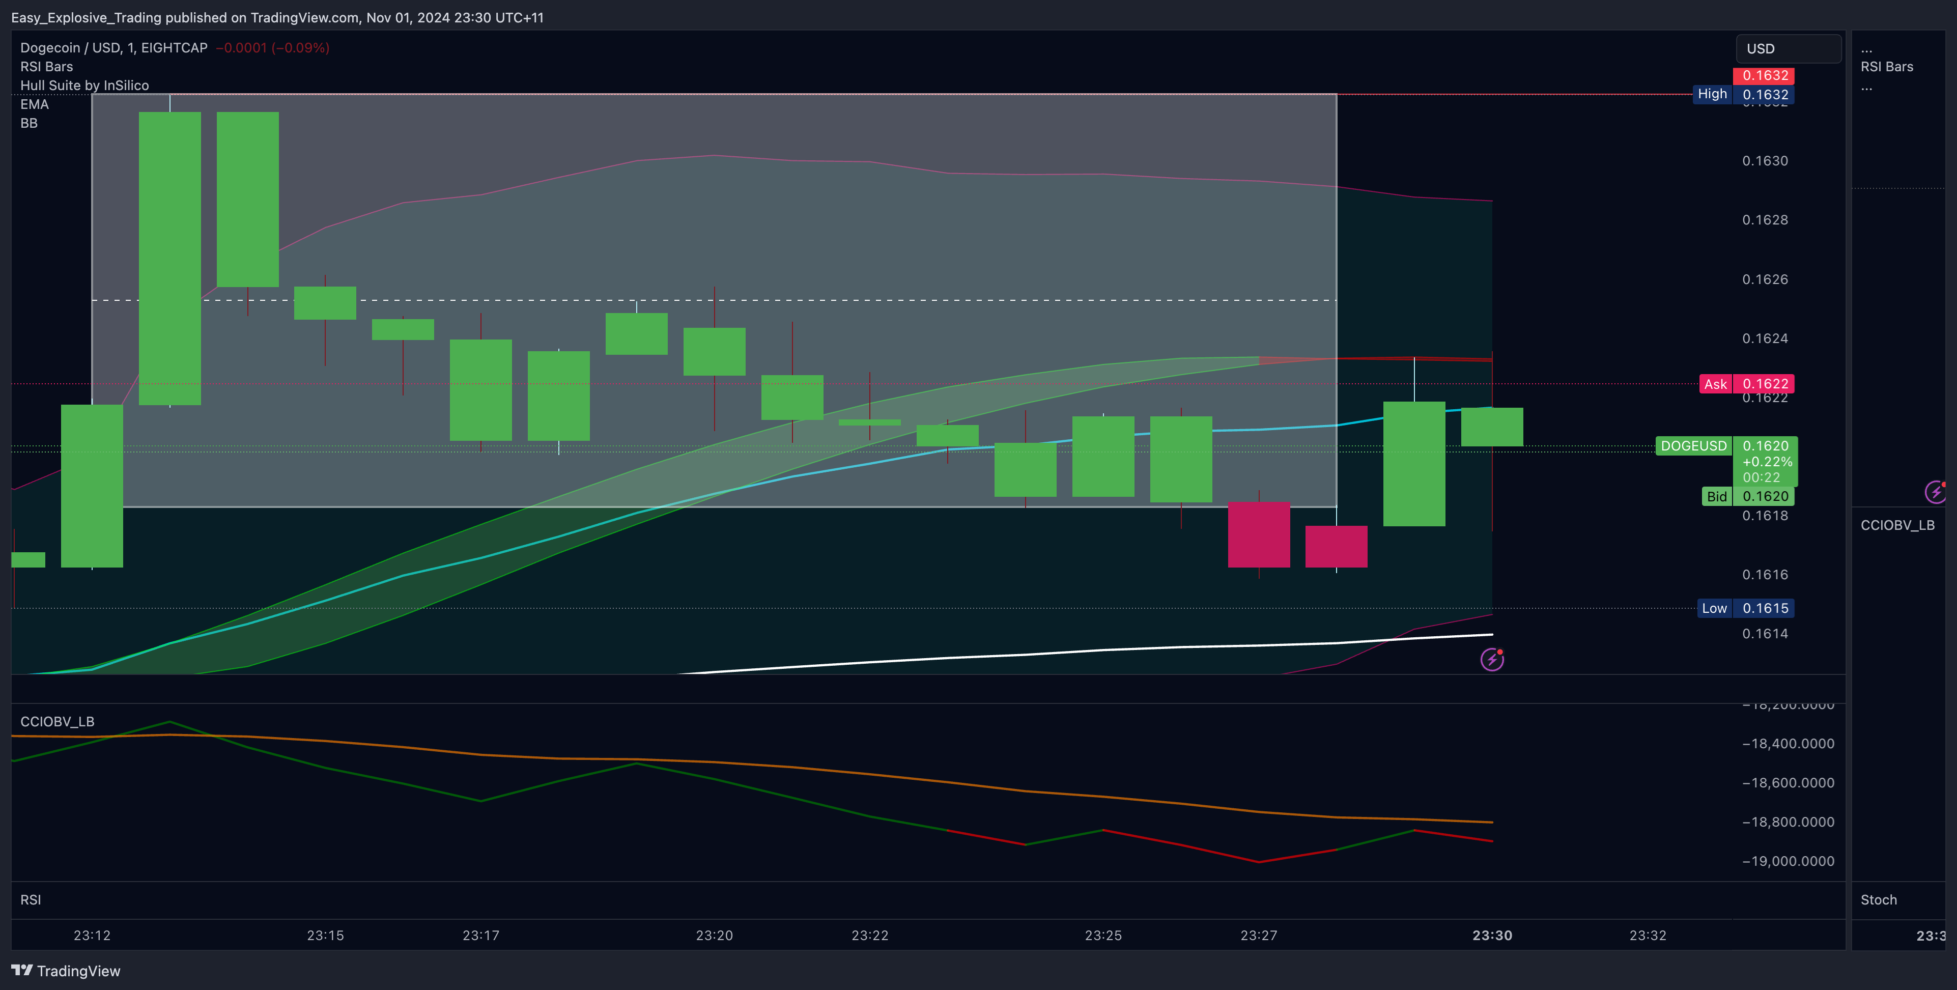Click the Ask 0.1622 price label
This screenshot has width=1957, height=990.
click(1747, 384)
